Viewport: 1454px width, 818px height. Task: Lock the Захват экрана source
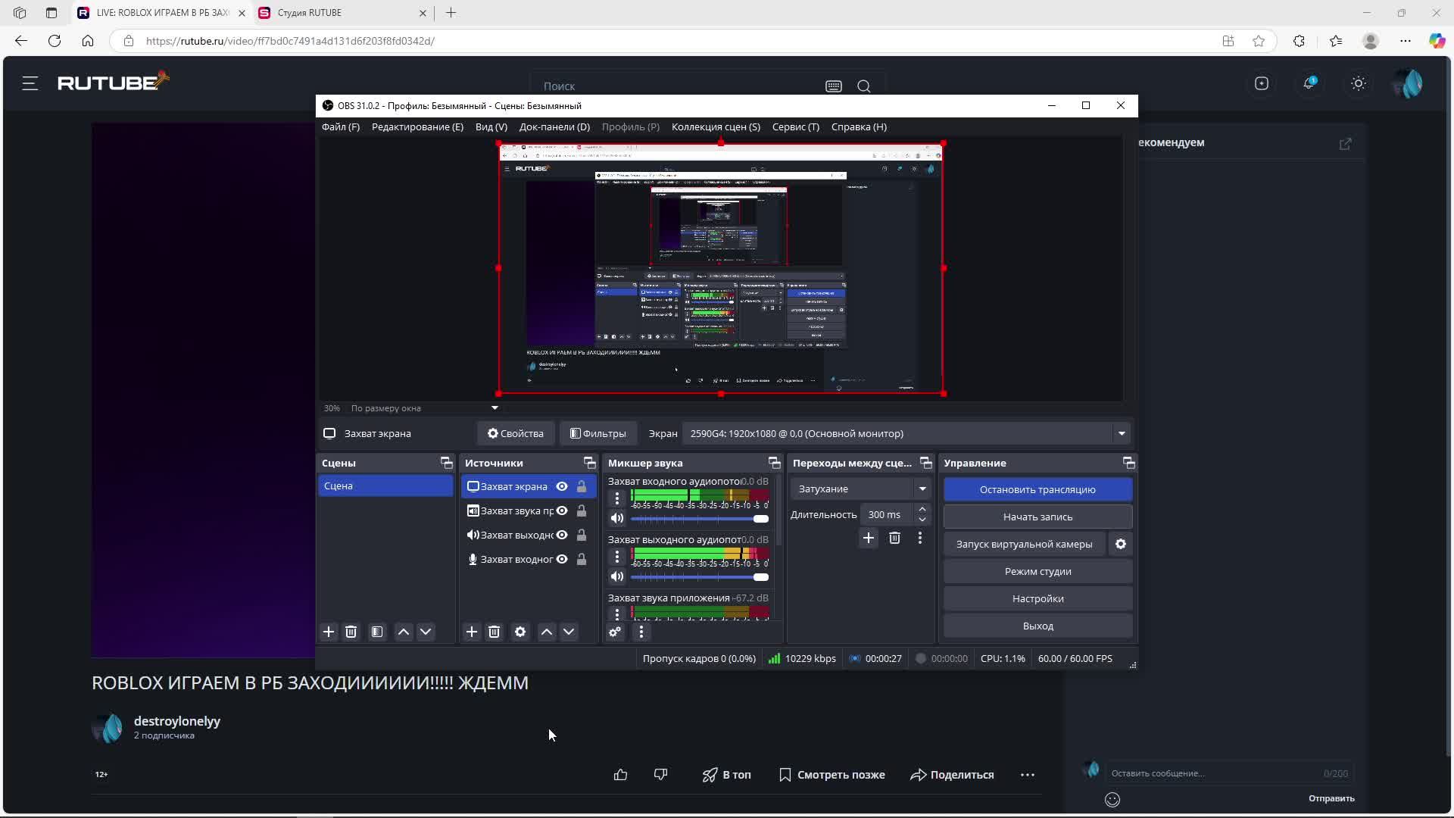pyautogui.click(x=582, y=486)
